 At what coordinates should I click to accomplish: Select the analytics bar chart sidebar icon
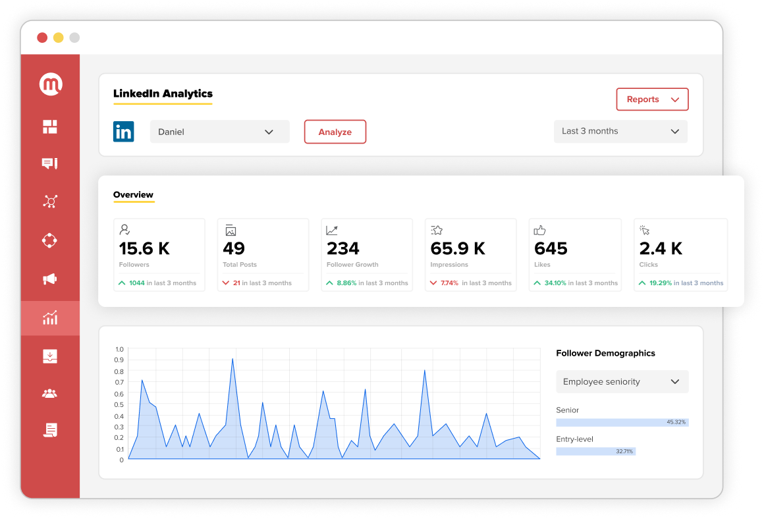click(50, 317)
